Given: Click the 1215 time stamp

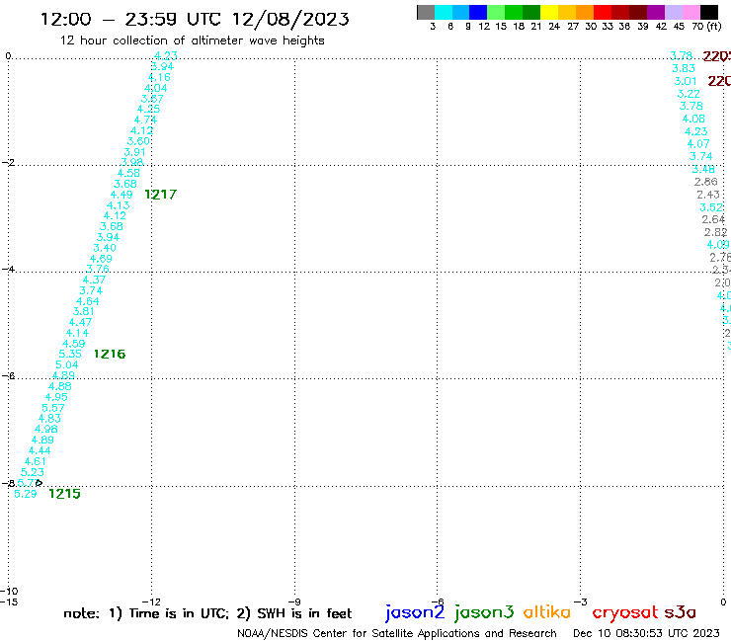Looking at the screenshot, I should point(65,494).
